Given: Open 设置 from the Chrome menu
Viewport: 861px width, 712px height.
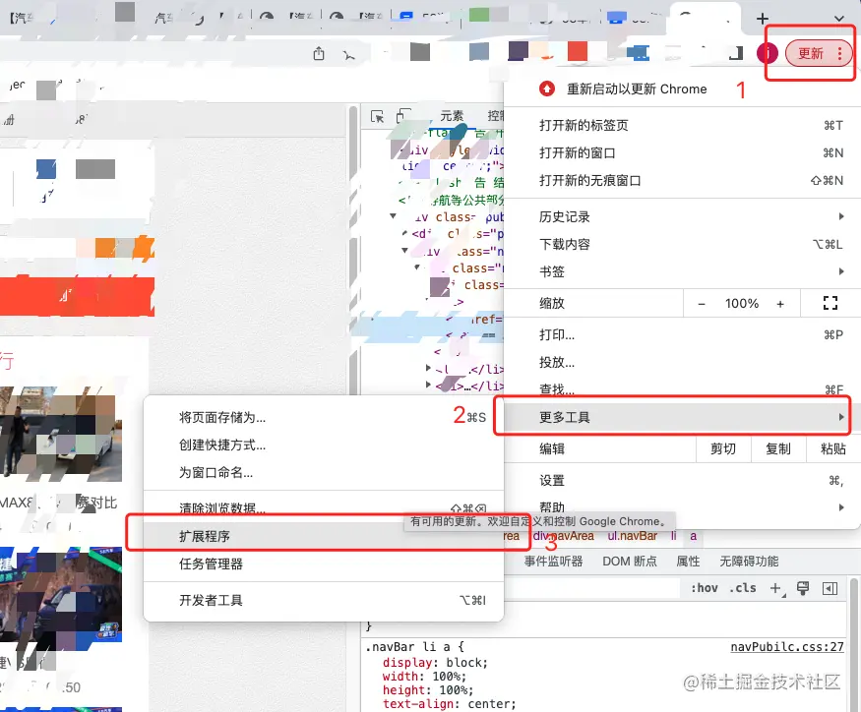Looking at the screenshot, I should pyautogui.click(x=682, y=480).
